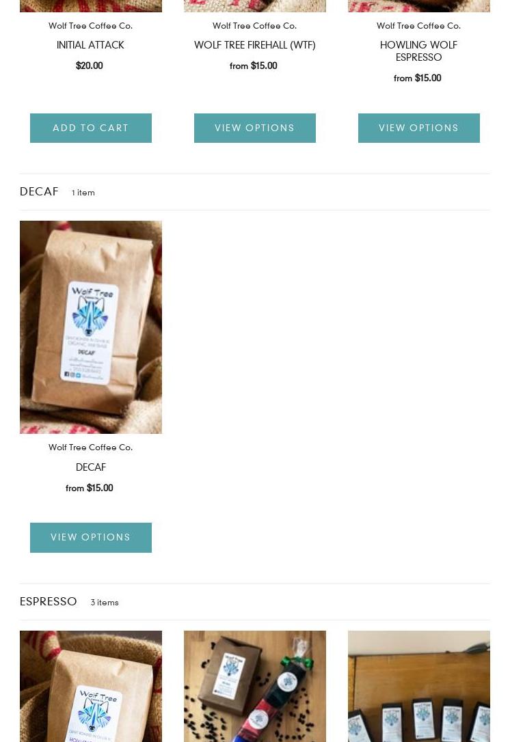View options for Wolf Tree Firehall
Screen dimensions: 523x742
point(254,128)
